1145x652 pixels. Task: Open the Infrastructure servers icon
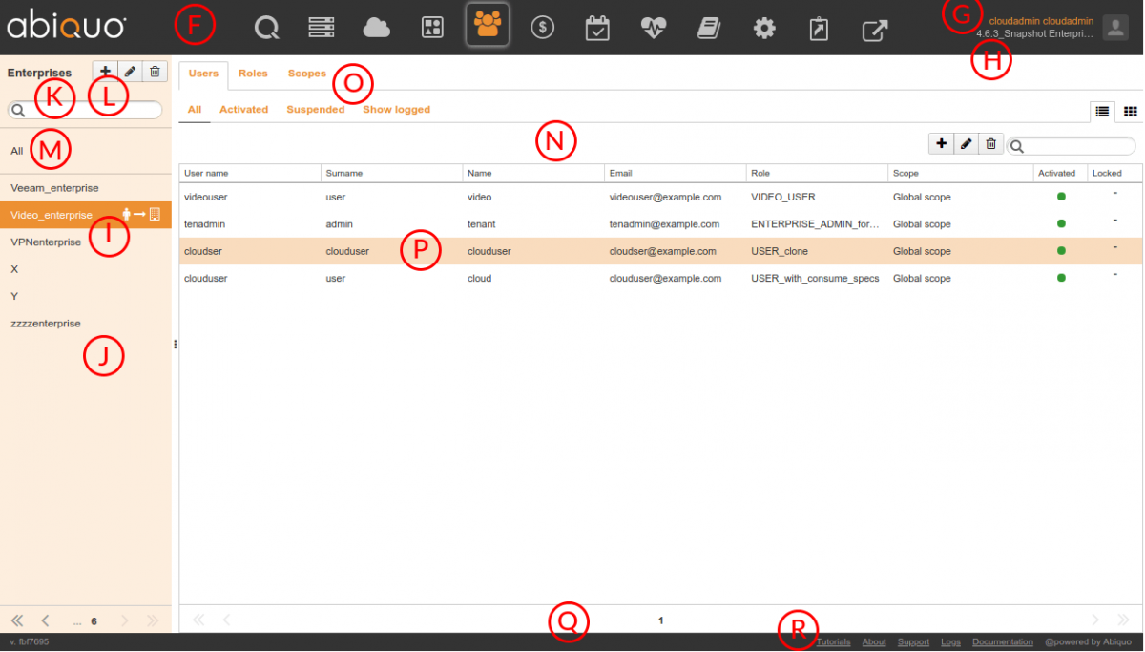pyautogui.click(x=321, y=28)
